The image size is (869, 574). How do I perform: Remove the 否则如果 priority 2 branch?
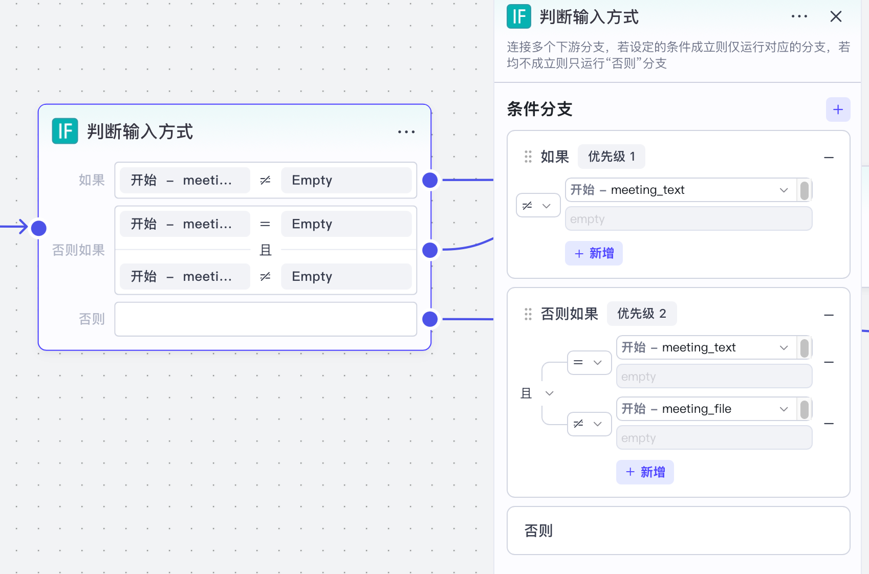point(829,315)
